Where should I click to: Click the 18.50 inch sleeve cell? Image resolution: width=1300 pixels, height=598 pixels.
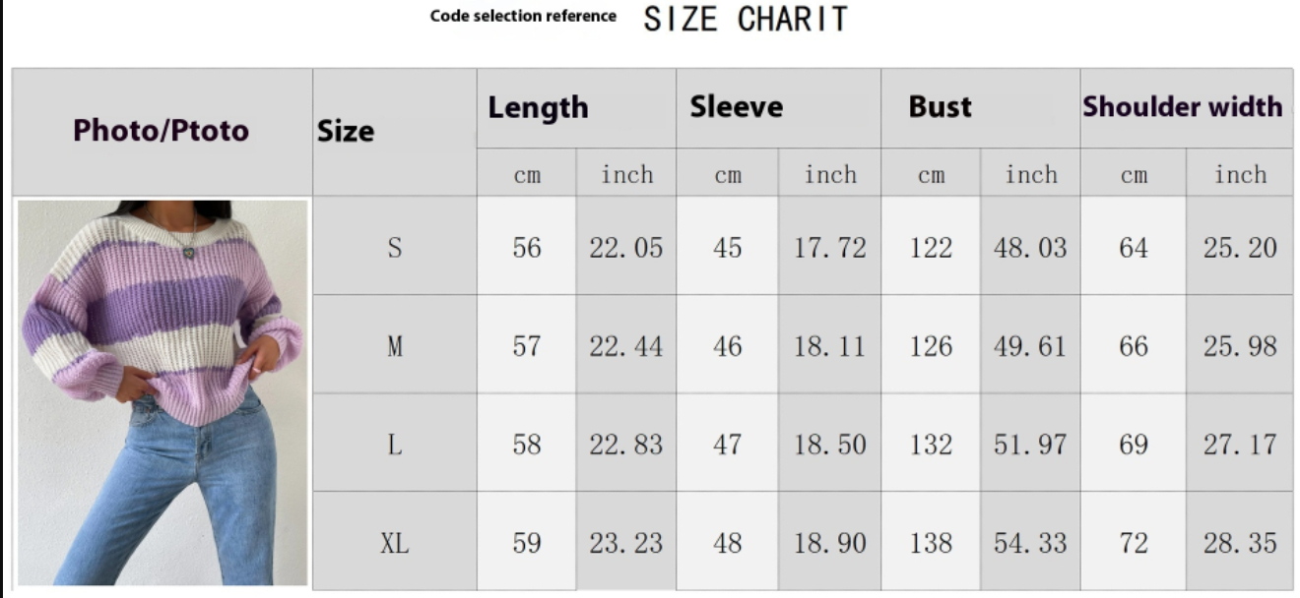coord(830,445)
